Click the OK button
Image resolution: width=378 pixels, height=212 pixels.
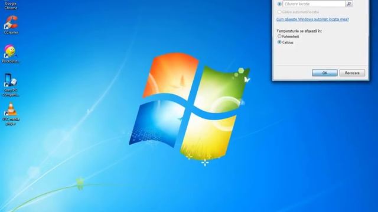[x=324, y=73]
